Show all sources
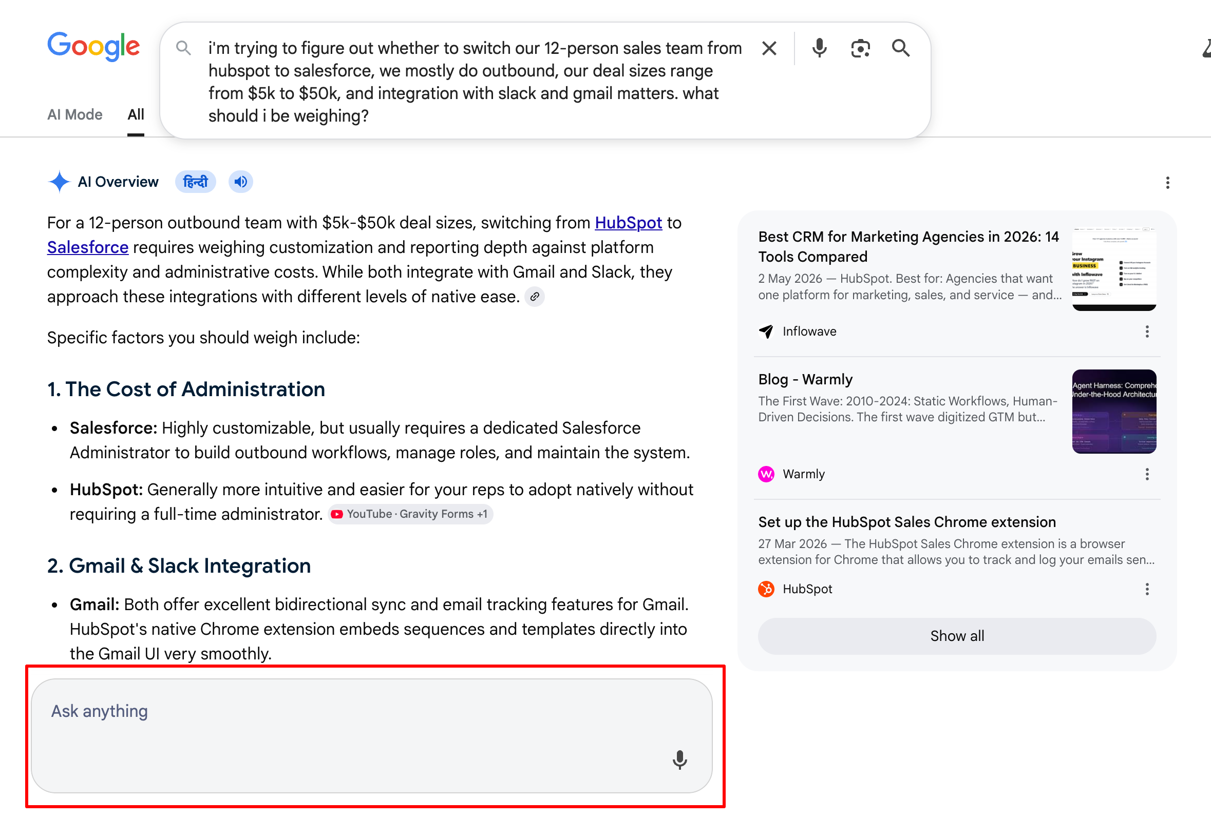 point(957,636)
